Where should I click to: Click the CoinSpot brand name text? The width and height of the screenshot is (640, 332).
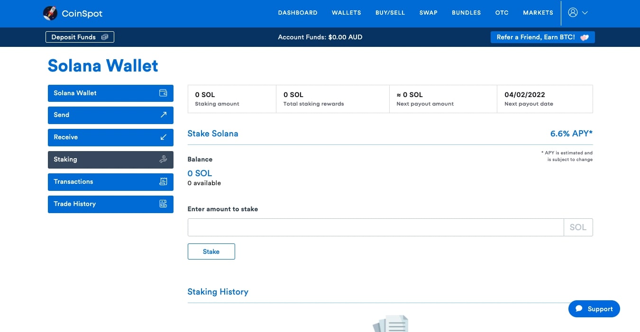[82, 14]
